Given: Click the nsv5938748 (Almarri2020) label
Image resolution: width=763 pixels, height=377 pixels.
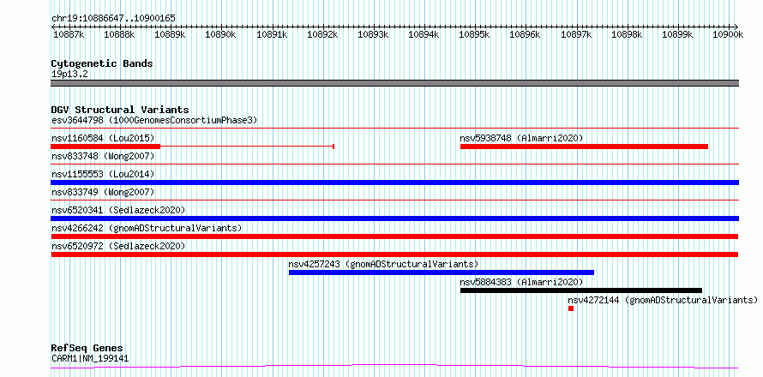Looking at the screenshot, I should pos(521,138).
